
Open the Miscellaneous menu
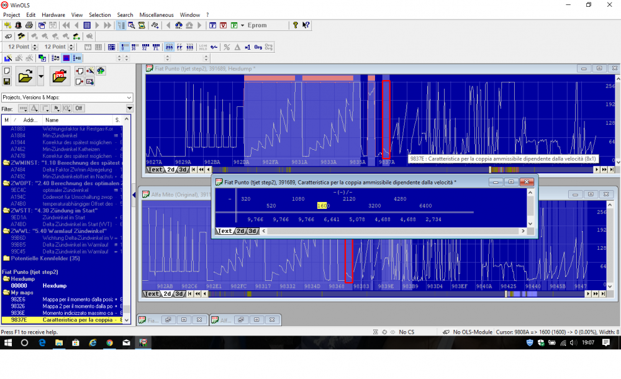pos(156,15)
